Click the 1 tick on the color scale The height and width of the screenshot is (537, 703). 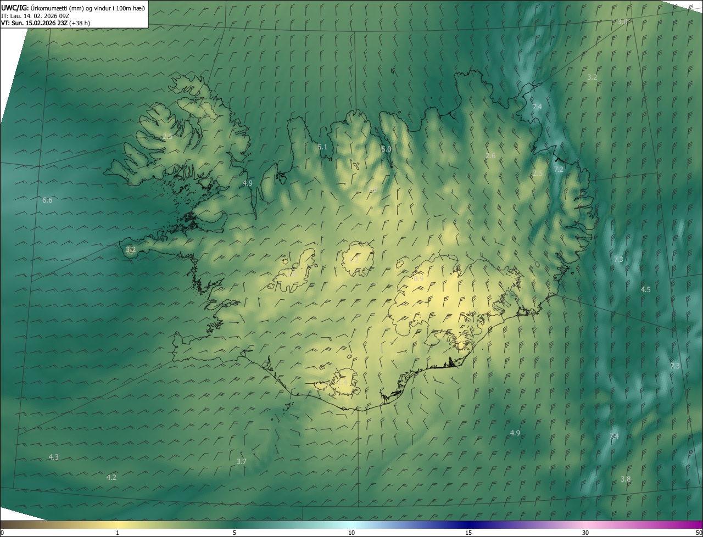click(118, 533)
